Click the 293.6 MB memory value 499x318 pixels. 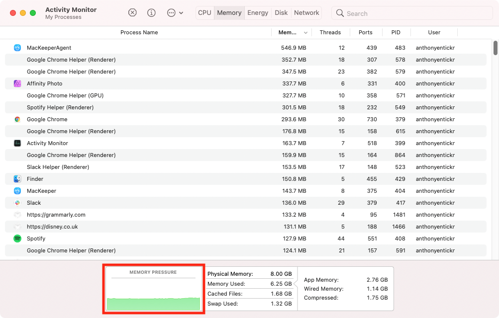[x=294, y=119]
